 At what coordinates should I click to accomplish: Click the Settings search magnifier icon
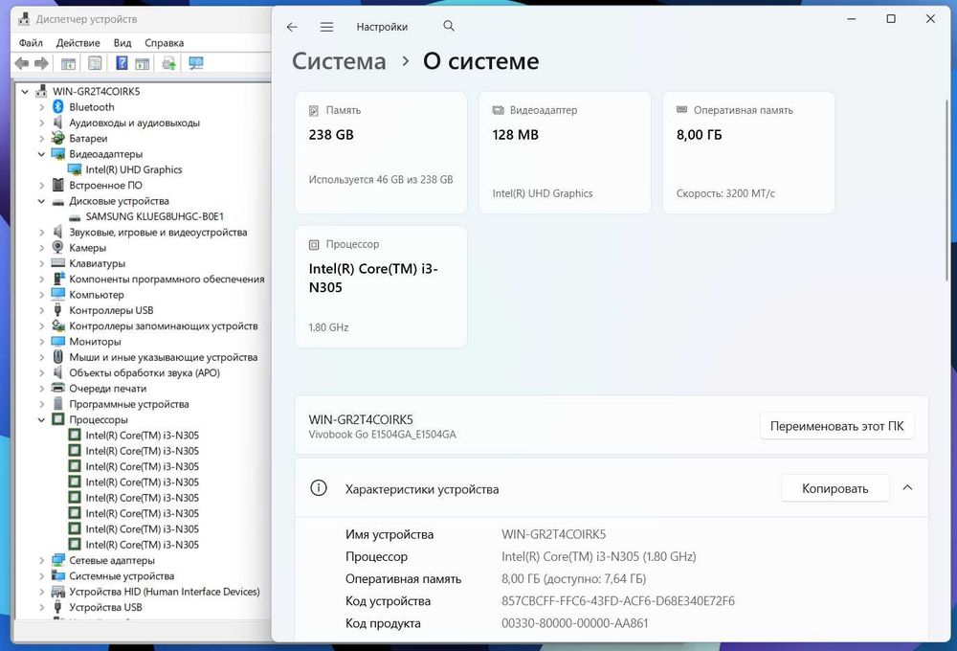point(449,26)
